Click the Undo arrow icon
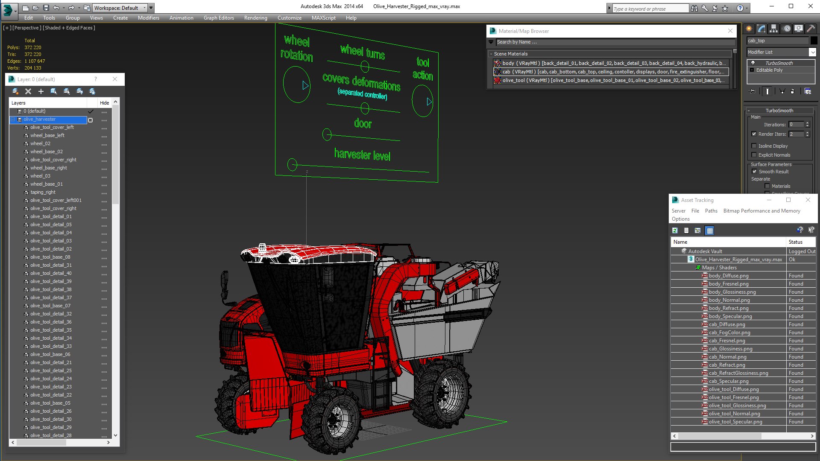Image resolution: width=820 pixels, height=461 pixels. (56, 8)
